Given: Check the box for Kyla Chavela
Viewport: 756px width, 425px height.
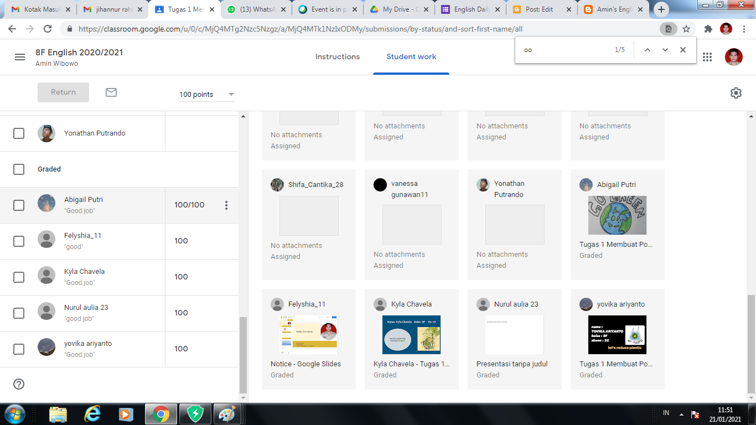Looking at the screenshot, I should click(x=19, y=277).
